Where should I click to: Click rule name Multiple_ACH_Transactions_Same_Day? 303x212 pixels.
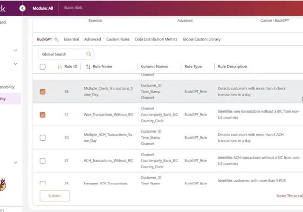pyautogui.click(x=108, y=137)
